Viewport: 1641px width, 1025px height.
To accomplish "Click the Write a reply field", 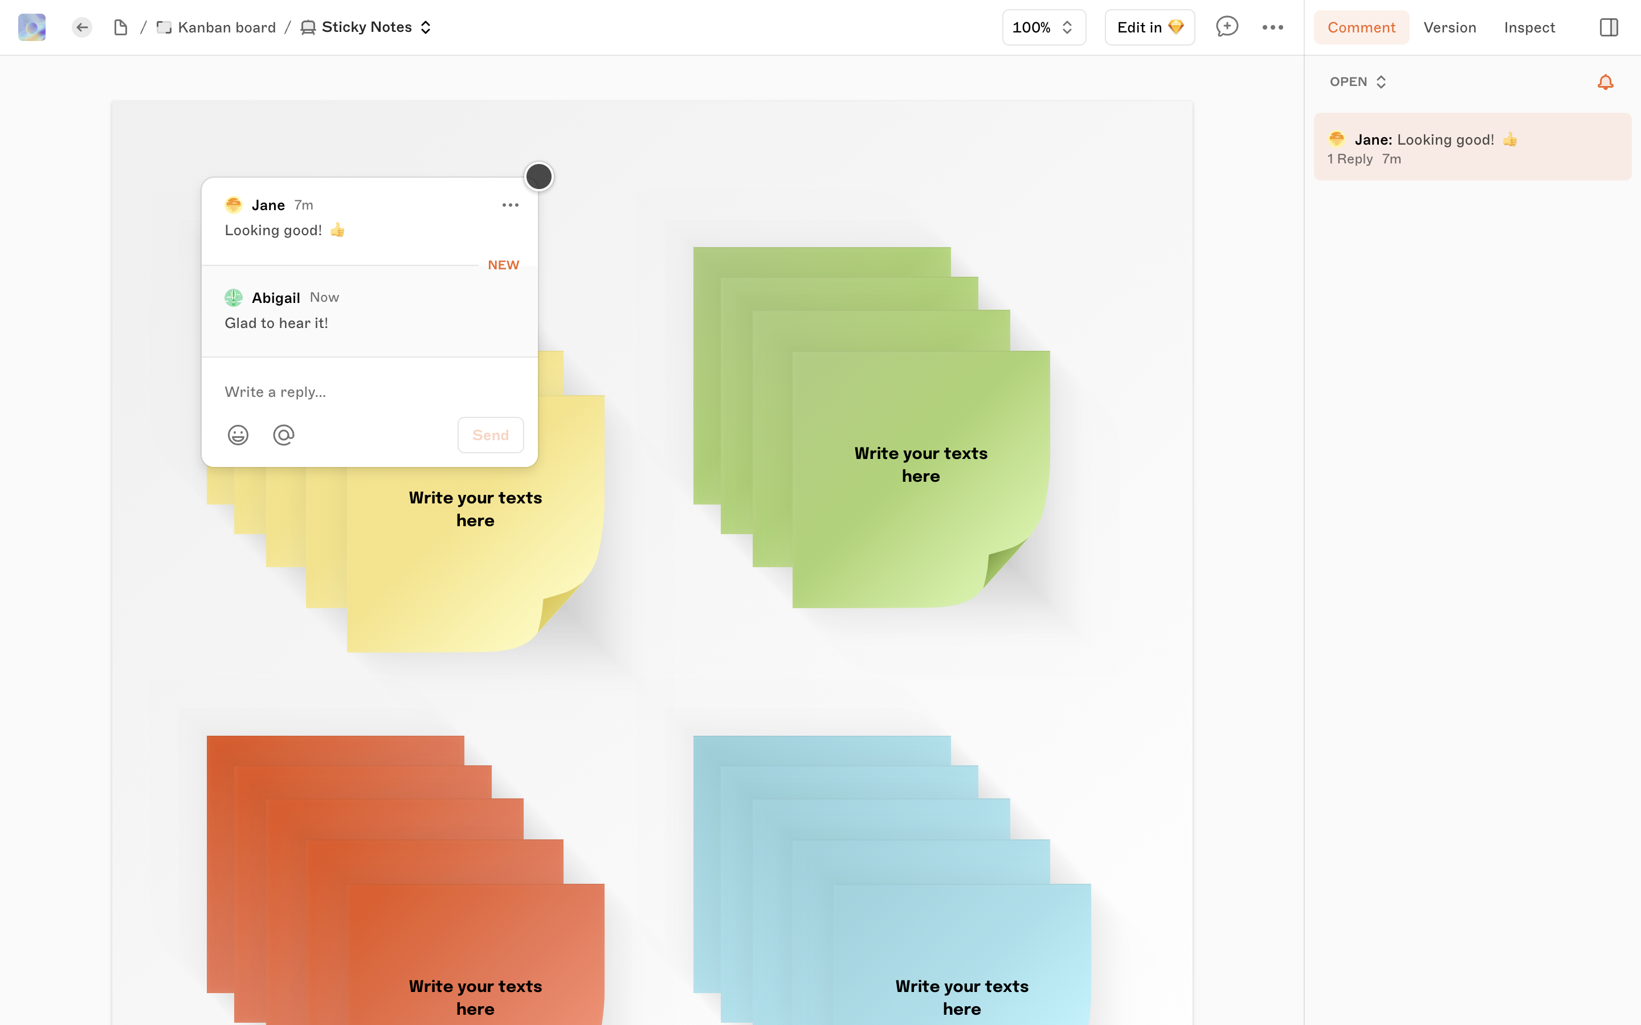I will tap(370, 392).
